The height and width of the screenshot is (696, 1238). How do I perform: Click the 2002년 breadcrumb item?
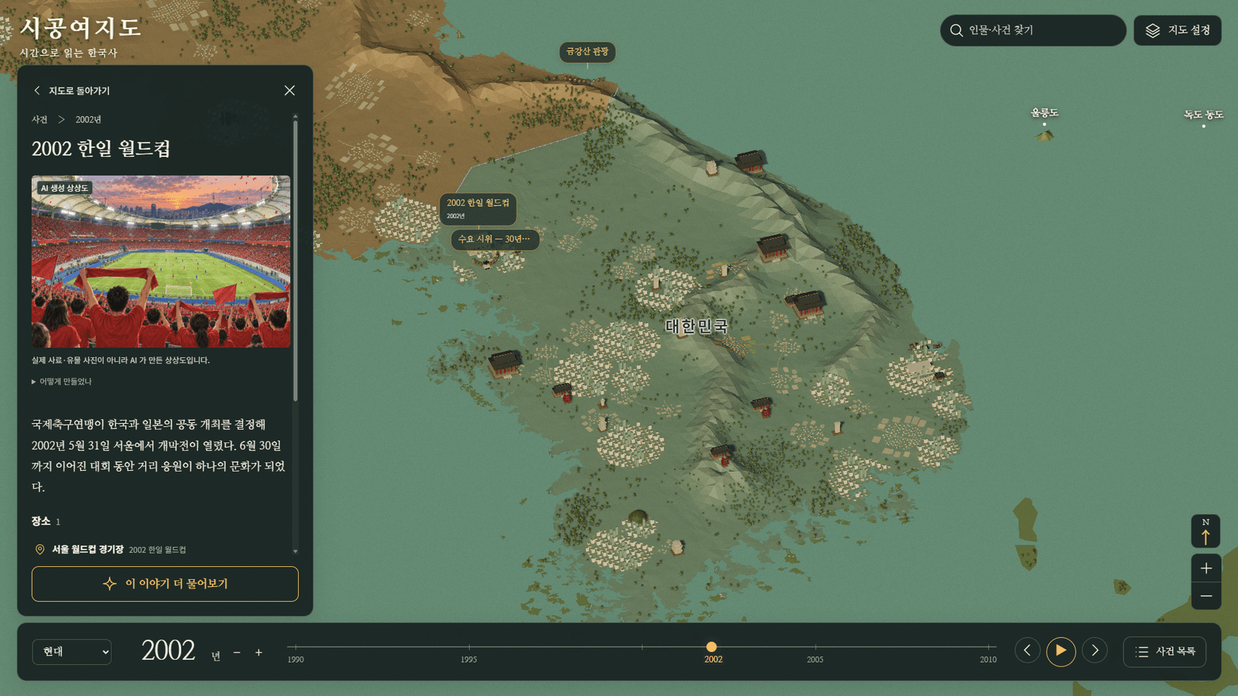(88, 120)
